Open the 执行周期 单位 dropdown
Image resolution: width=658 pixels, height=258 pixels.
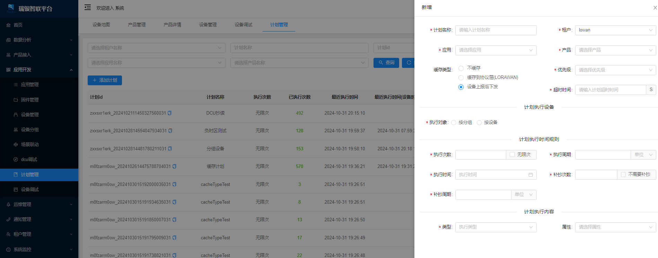pos(643,155)
